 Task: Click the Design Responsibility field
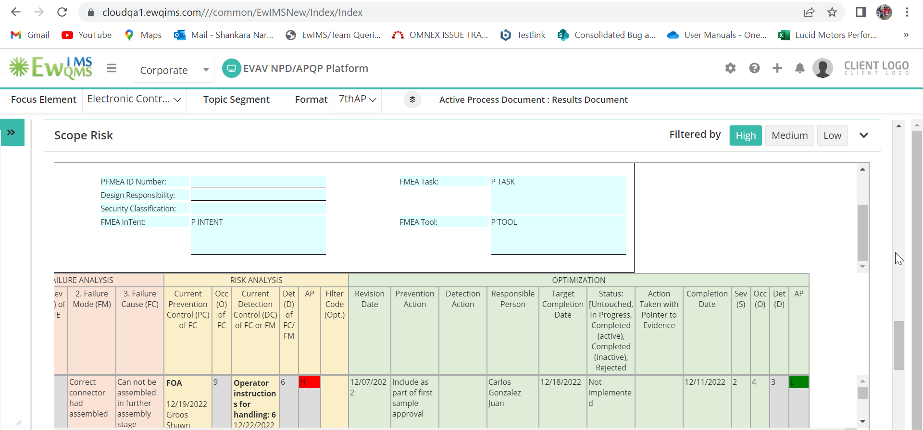coord(259,195)
